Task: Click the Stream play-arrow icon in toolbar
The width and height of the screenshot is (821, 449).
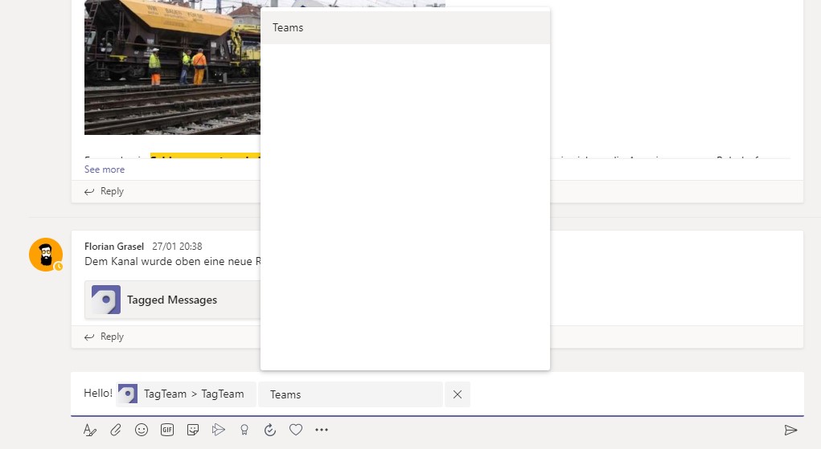Action: 218,430
